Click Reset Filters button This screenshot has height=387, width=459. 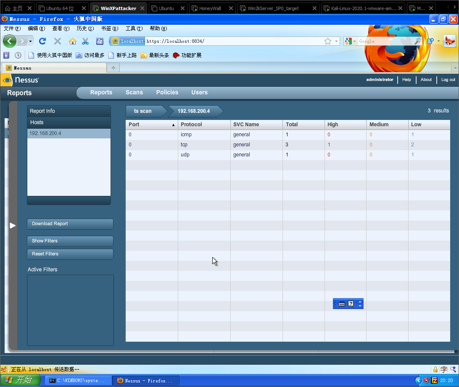pos(70,254)
